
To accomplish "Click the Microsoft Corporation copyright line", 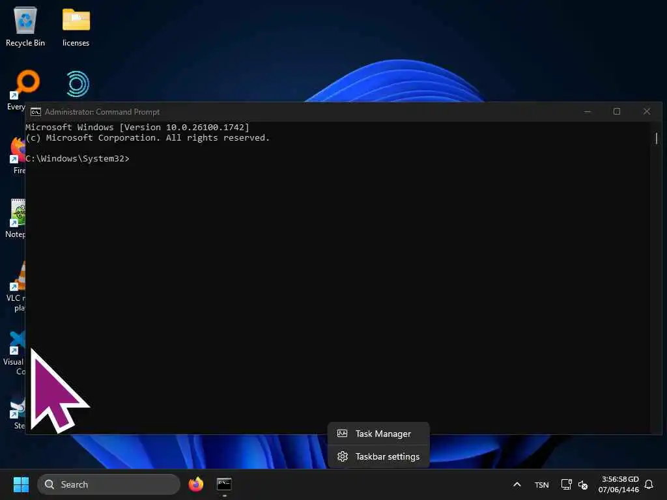I will pos(148,138).
